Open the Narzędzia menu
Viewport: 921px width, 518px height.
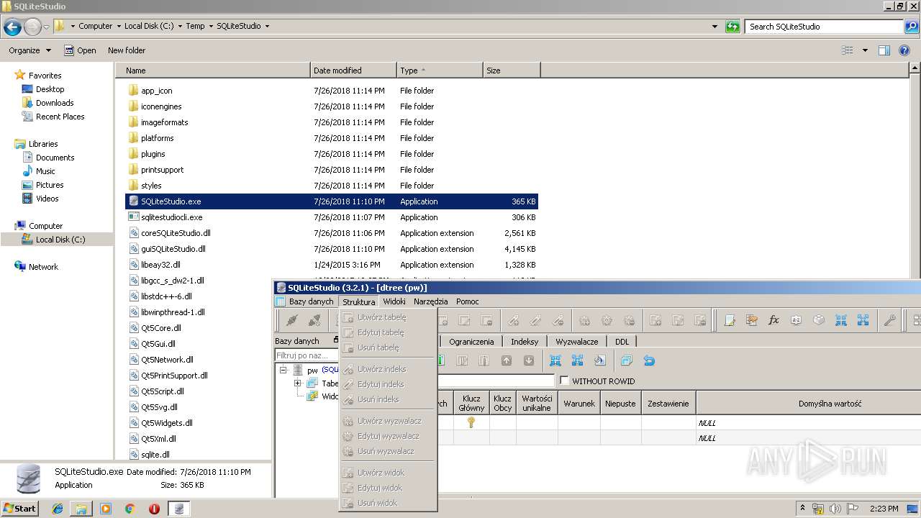pyautogui.click(x=430, y=301)
